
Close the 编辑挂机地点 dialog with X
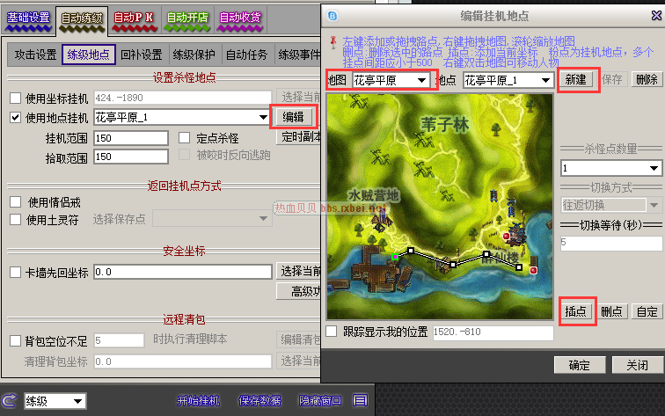click(656, 16)
